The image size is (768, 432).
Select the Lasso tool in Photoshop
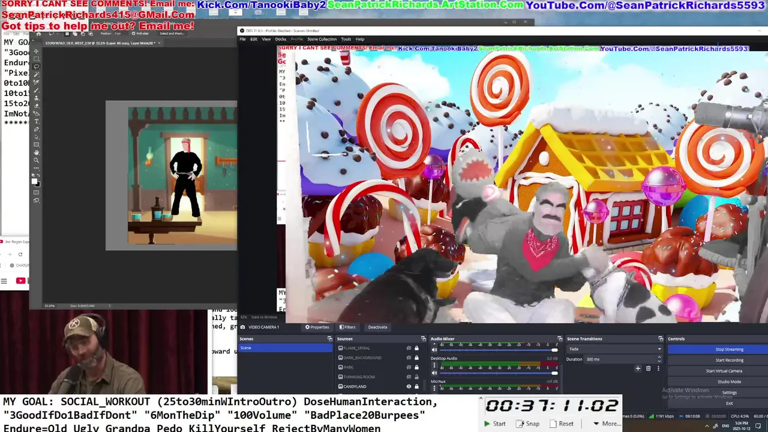(36, 67)
